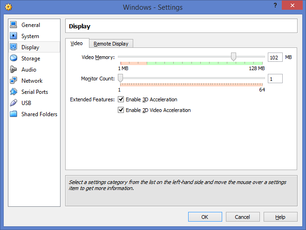Screen dimensions: 306x230
Task: Click the Storage disk icon
Action: tap(14, 58)
